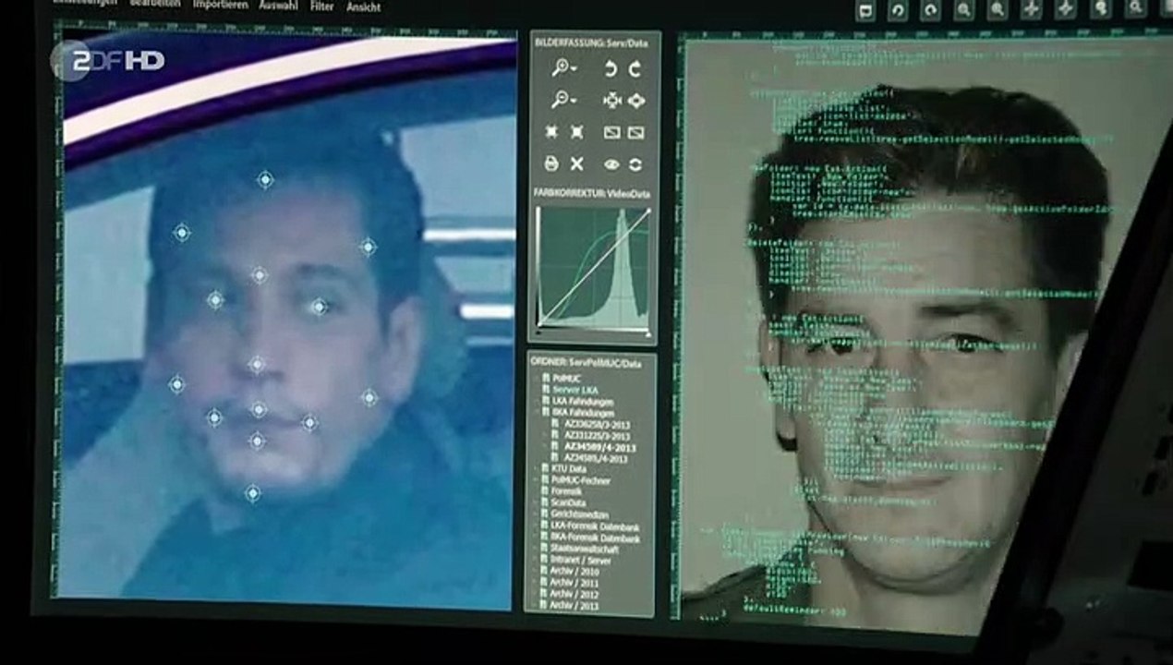Click the printer icon in Bilderfassung
The width and height of the screenshot is (1173, 665).
(551, 163)
